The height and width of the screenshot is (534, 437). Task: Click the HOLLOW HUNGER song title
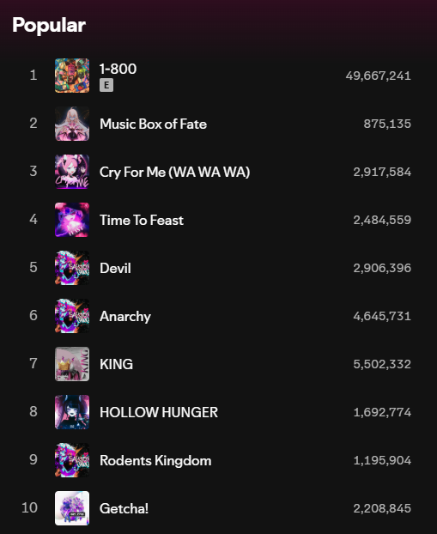[x=159, y=412]
